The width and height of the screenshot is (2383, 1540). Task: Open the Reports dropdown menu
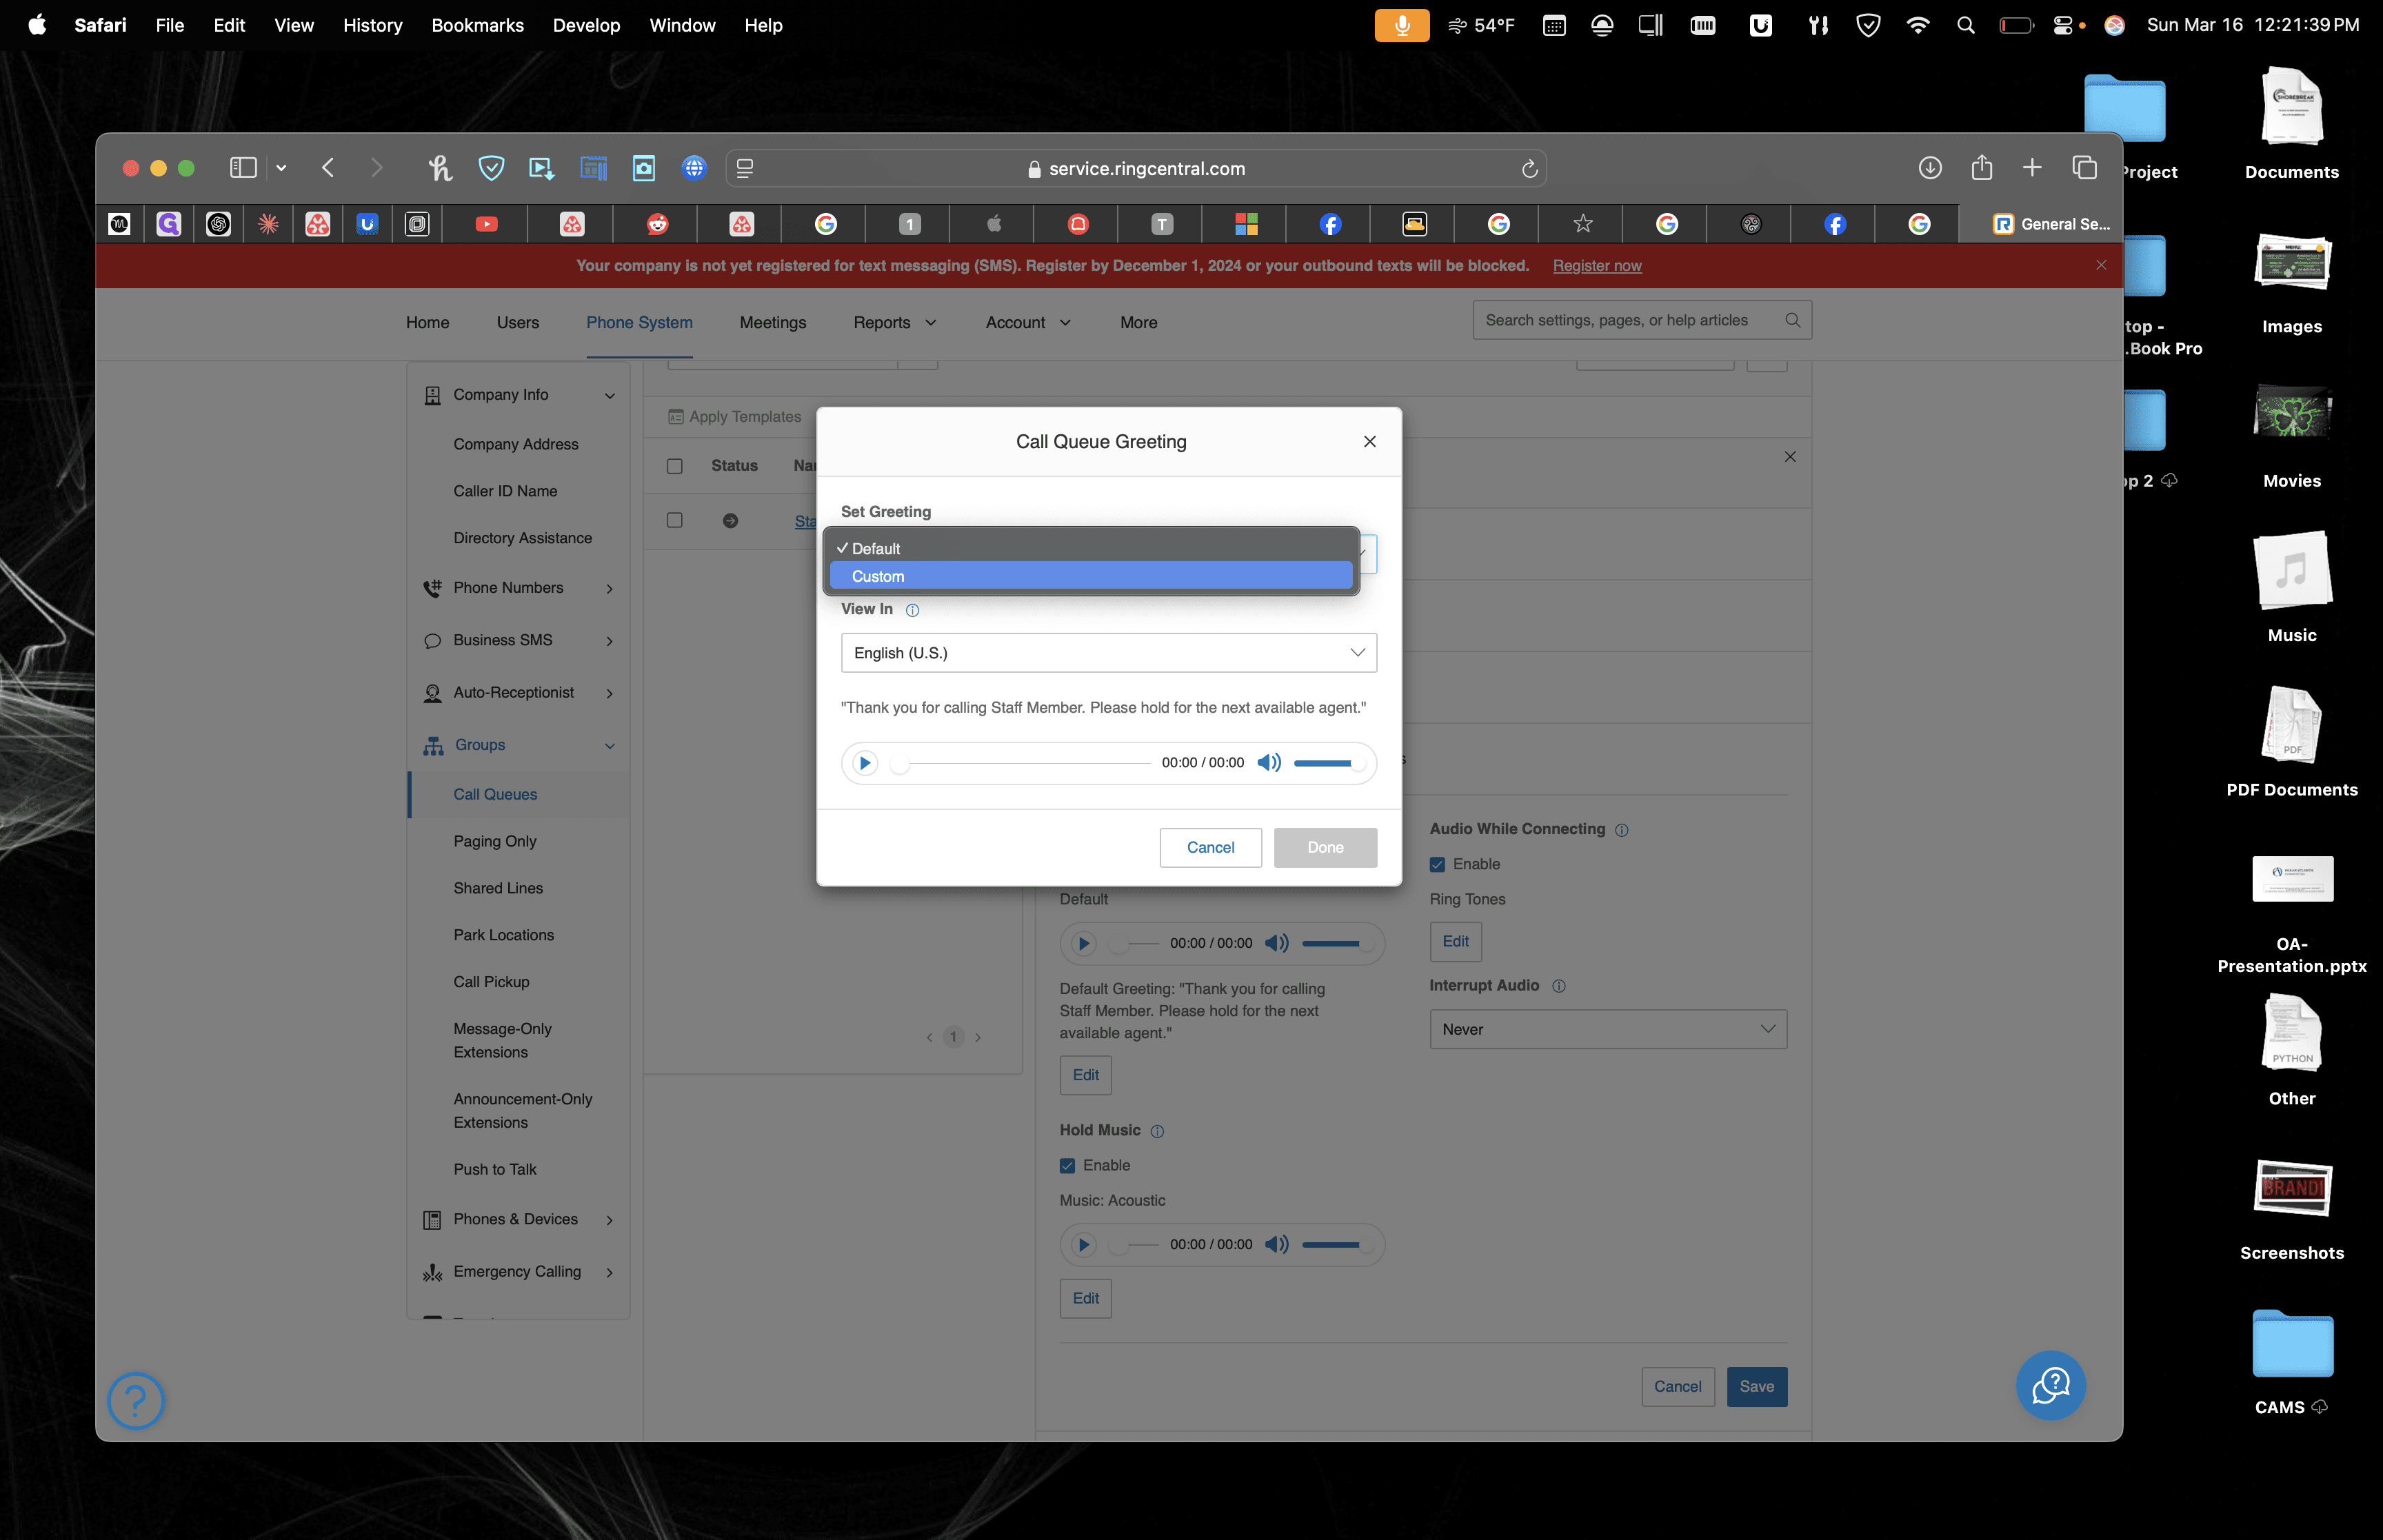pyautogui.click(x=894, y=322)
